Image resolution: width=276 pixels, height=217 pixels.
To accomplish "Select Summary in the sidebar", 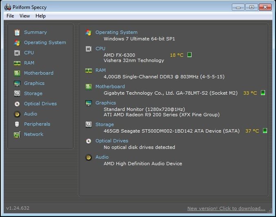I will coord(36,32).
